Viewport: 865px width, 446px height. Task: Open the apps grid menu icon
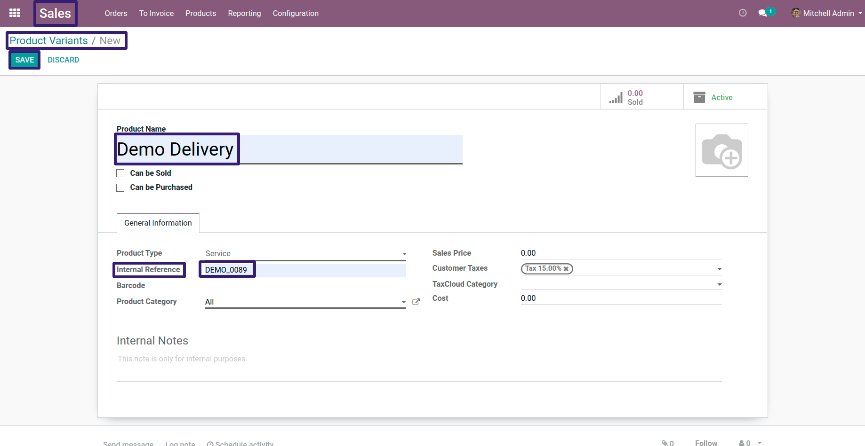tap(15, 13)
